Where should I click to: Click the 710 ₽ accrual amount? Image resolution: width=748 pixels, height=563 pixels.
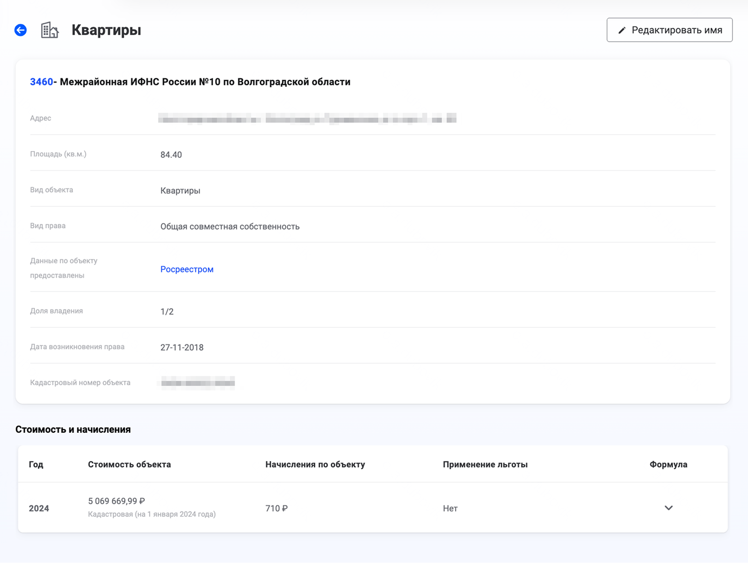coord(276,508)
